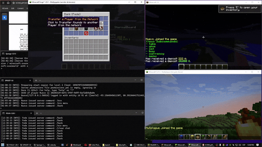
Task: Select the first empty Inventario slot
Action: (x=66, y=42)
